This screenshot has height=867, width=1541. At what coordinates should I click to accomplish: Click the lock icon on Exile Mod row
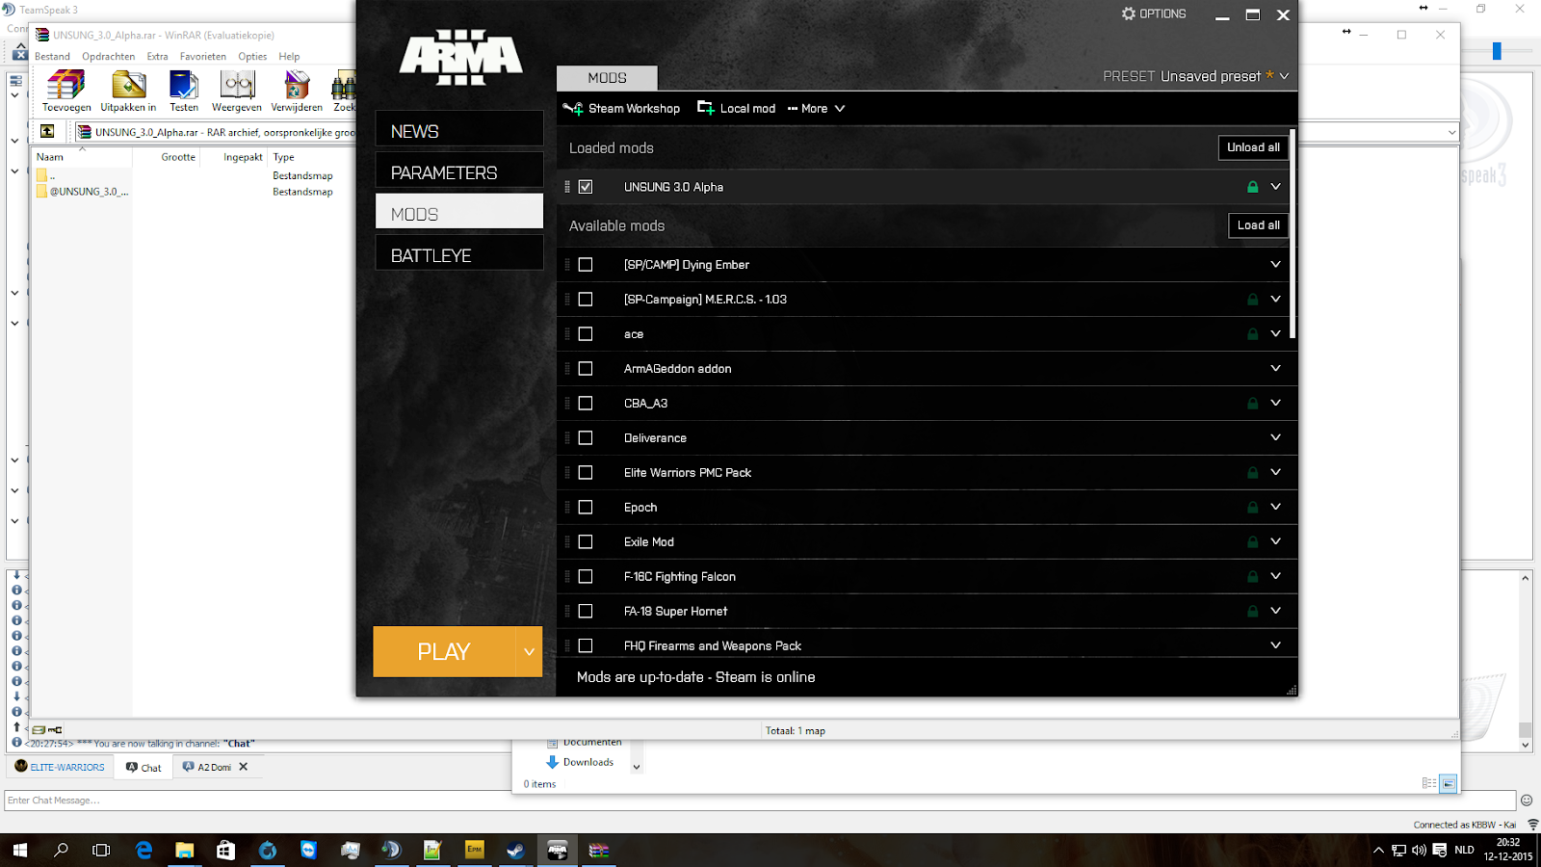click(x=1252, y=542)
